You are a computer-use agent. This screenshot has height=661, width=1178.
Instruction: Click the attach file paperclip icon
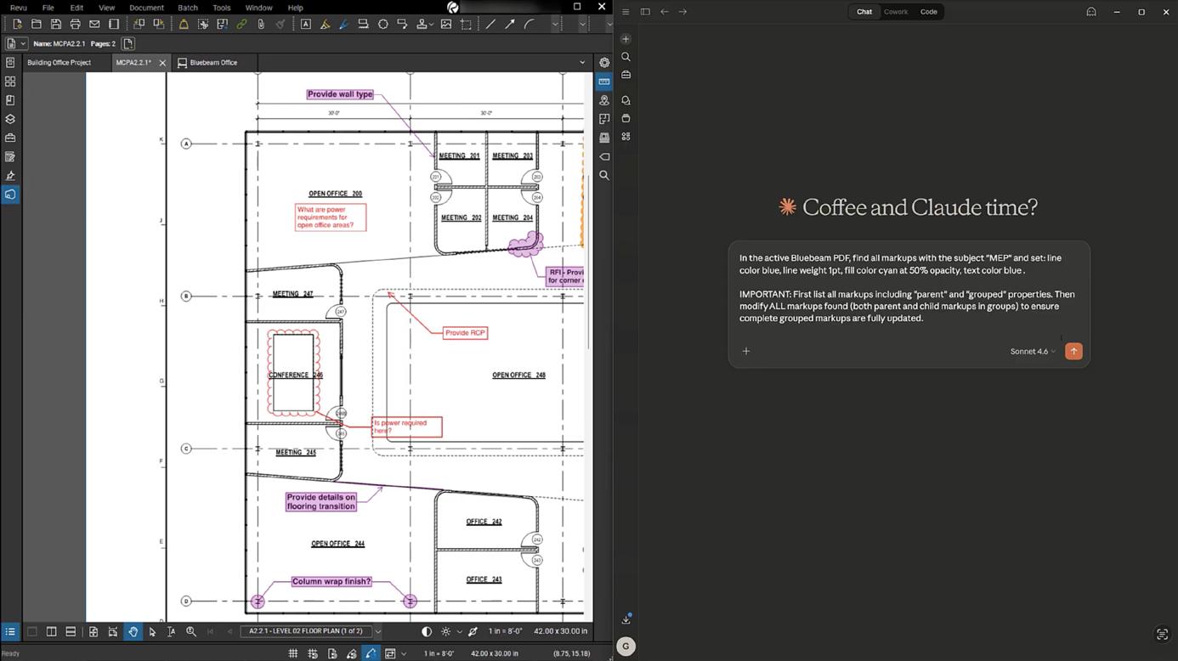(x=261, y=25)
